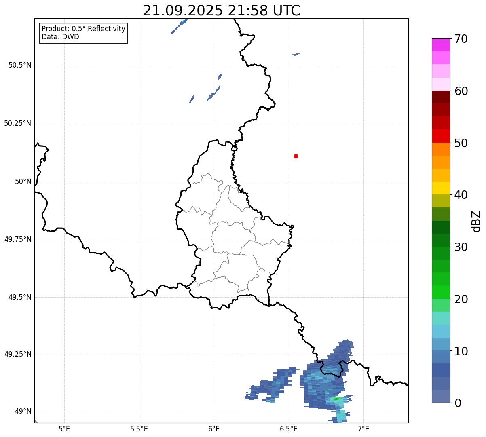The image size is (486, 437).
Task: Click the thin radar echo streak at top of map
Action: (x=180, y=26)
